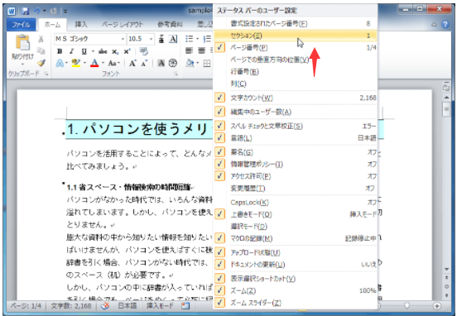Viewport: 457px width, 316px height.
Task: Grow font size with large A icon
Action: point(132,63)
